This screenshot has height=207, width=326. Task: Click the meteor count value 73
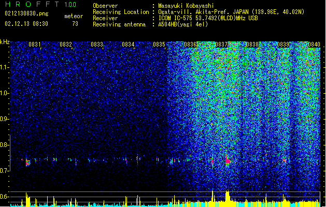pyautogui.click(x=75, y=24)
